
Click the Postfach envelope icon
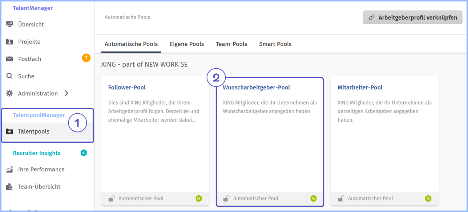(x=9, y=59)
